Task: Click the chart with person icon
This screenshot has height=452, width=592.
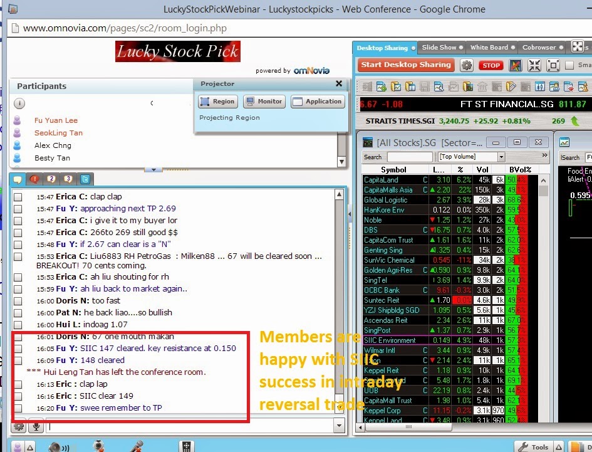Action: [x=554, y=87]
